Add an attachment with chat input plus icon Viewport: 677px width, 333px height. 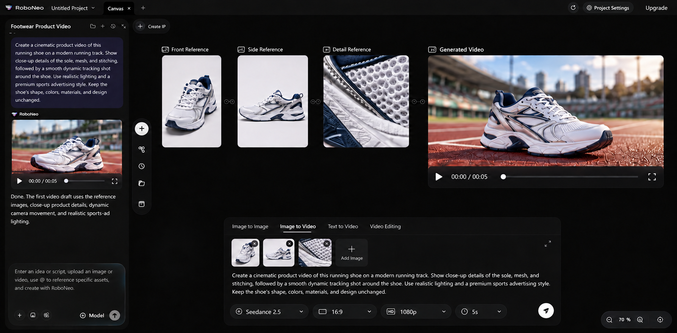[20, 315]
